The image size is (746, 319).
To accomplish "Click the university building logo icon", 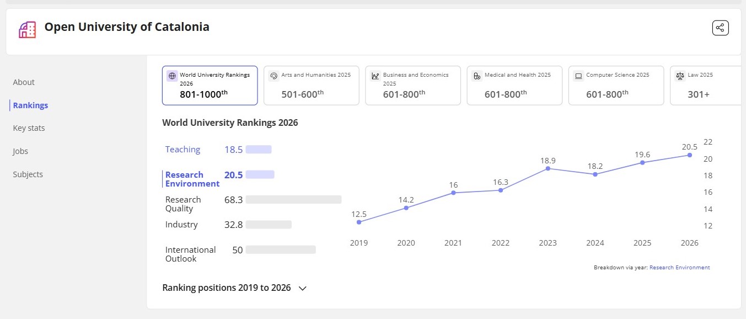I will (27, 30).
